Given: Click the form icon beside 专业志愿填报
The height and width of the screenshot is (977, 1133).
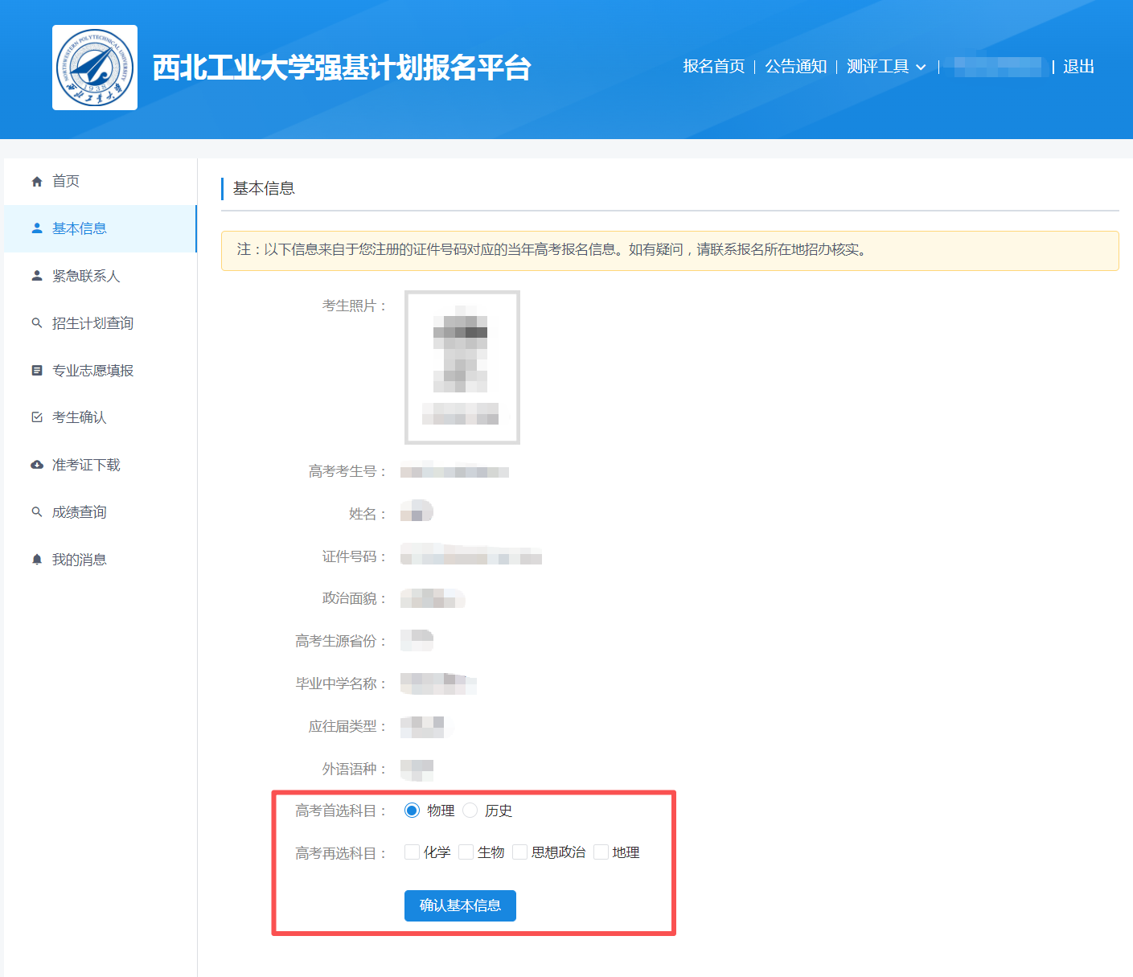Looking at the screenshot, I should 37,371.
